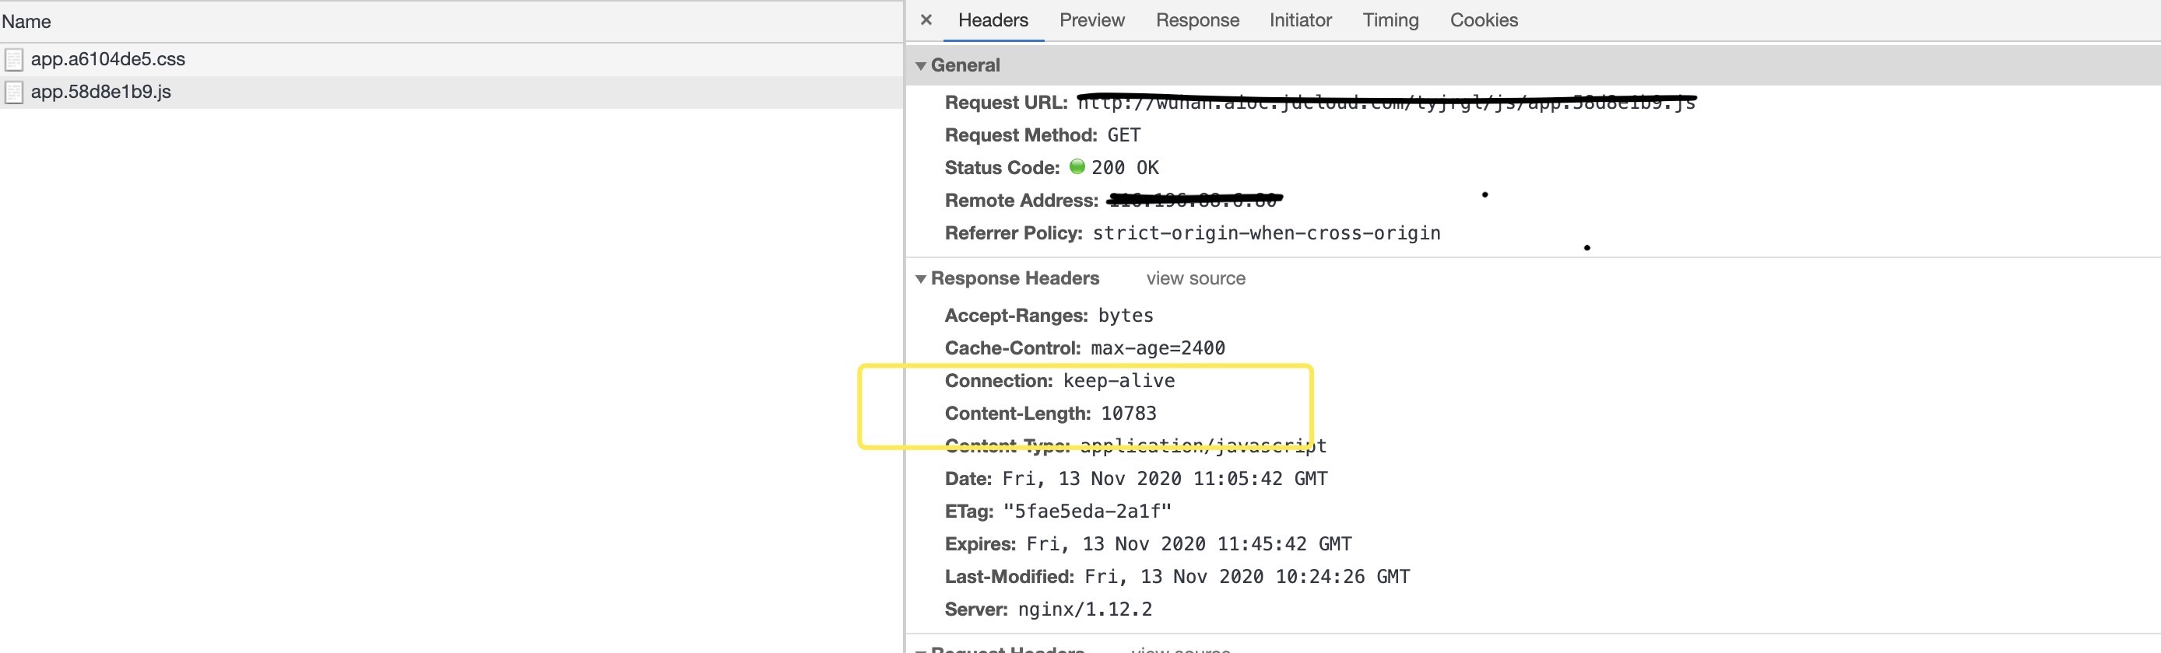Click the Request Method GET value
Screen dimensions: 2161x653
(x=1123, y=135)
